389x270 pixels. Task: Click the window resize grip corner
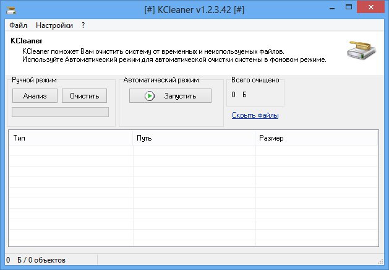380,261
